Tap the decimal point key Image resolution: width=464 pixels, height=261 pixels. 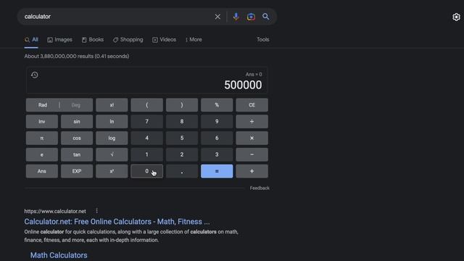(182, 171)
